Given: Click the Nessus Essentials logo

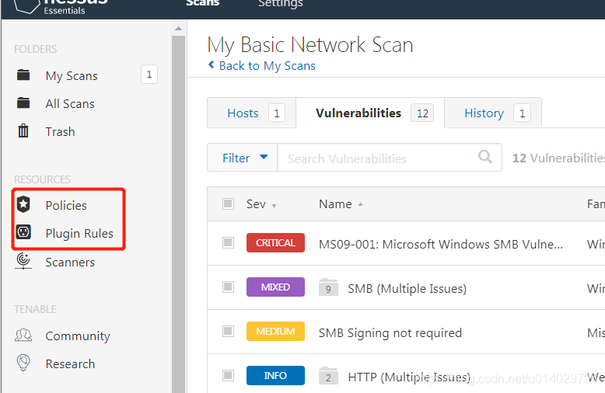Looking at the screenshot, I should [x=61, y=6].
